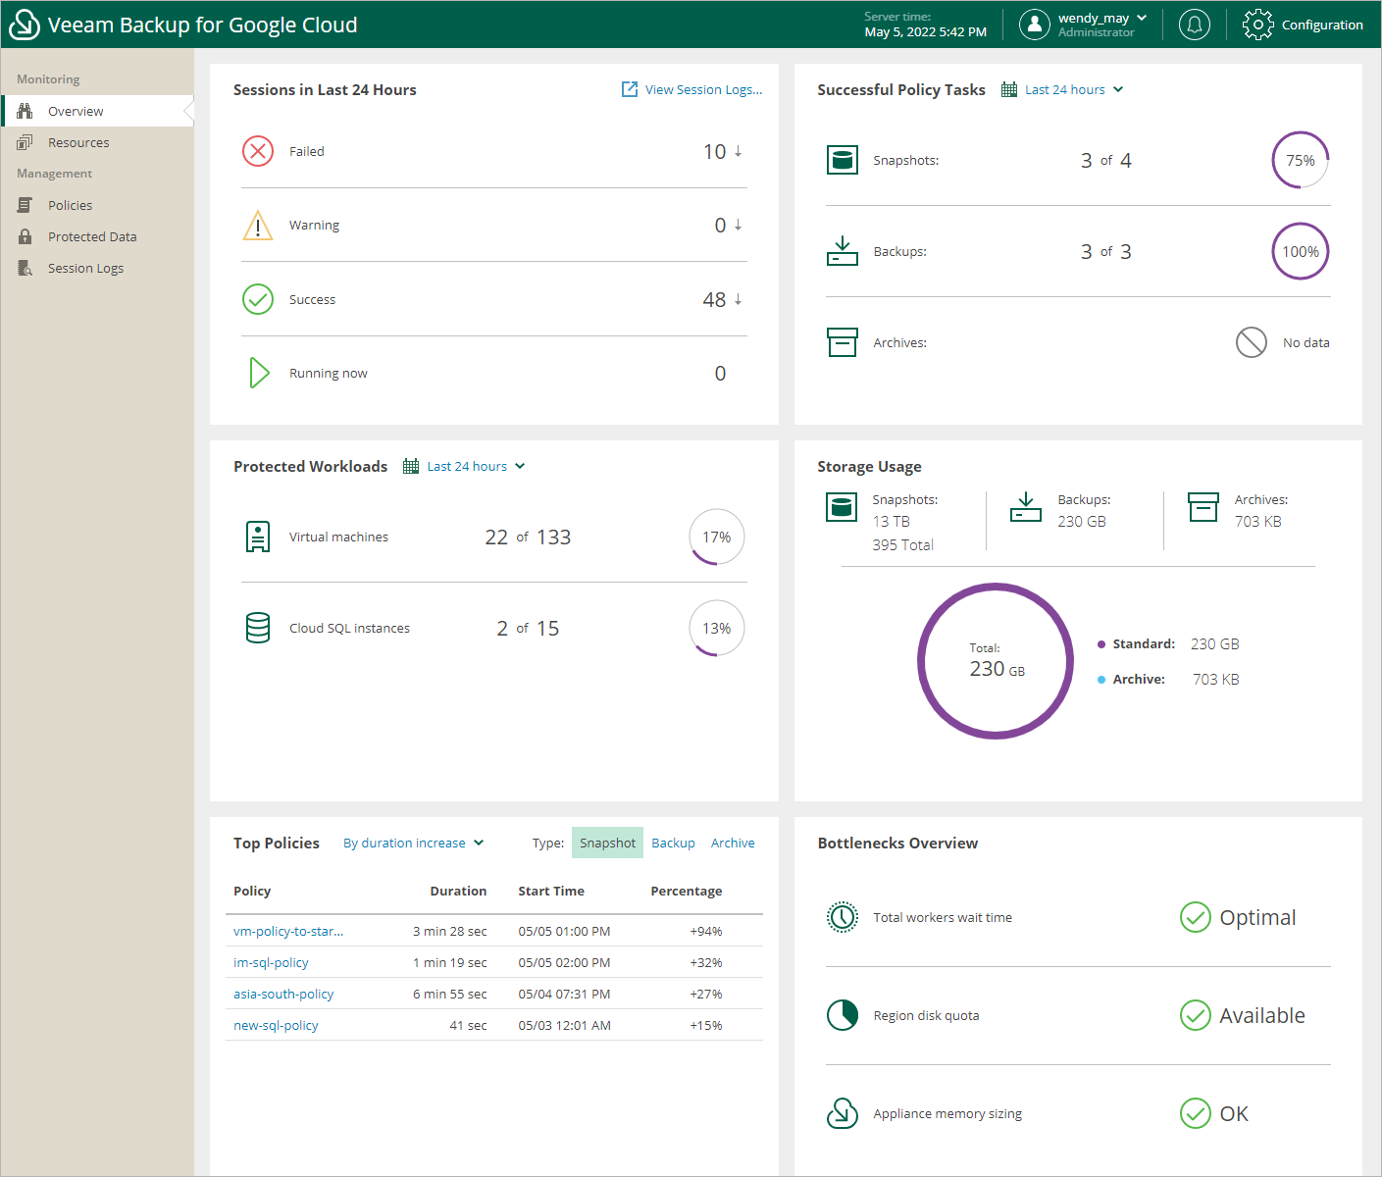The height and width of the screenshot is (1177, 1382).
Task: Click the Archives icon in Successful Policy Tasks
Action: point(843,342)
